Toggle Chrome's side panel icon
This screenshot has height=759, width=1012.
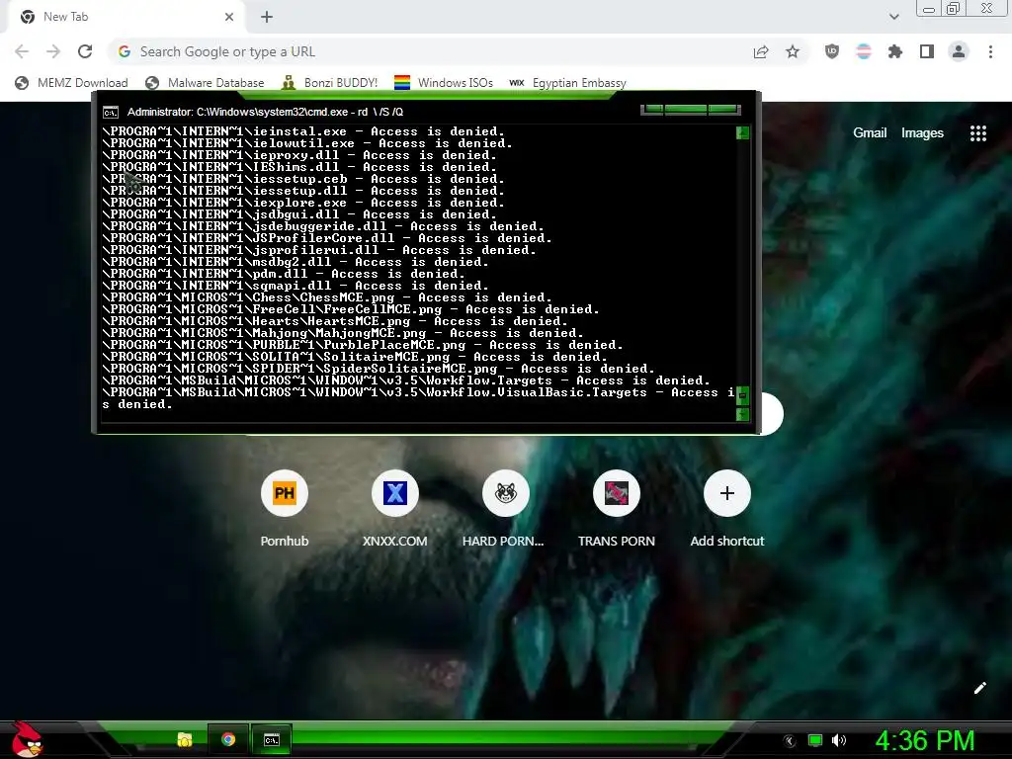(927, 51)
